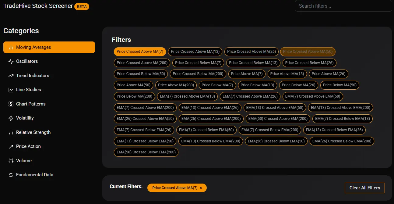The image size is (394, 204).
Task: Click the Chart Patterns grid icon
Action: (11, 104)
